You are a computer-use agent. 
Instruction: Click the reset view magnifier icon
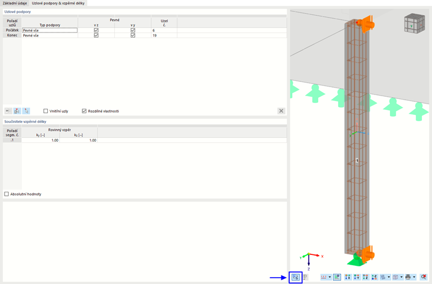pos(423,277)
